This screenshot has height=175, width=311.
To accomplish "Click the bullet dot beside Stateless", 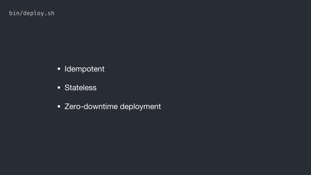I will pyautogui.click(x=59, y=87).
